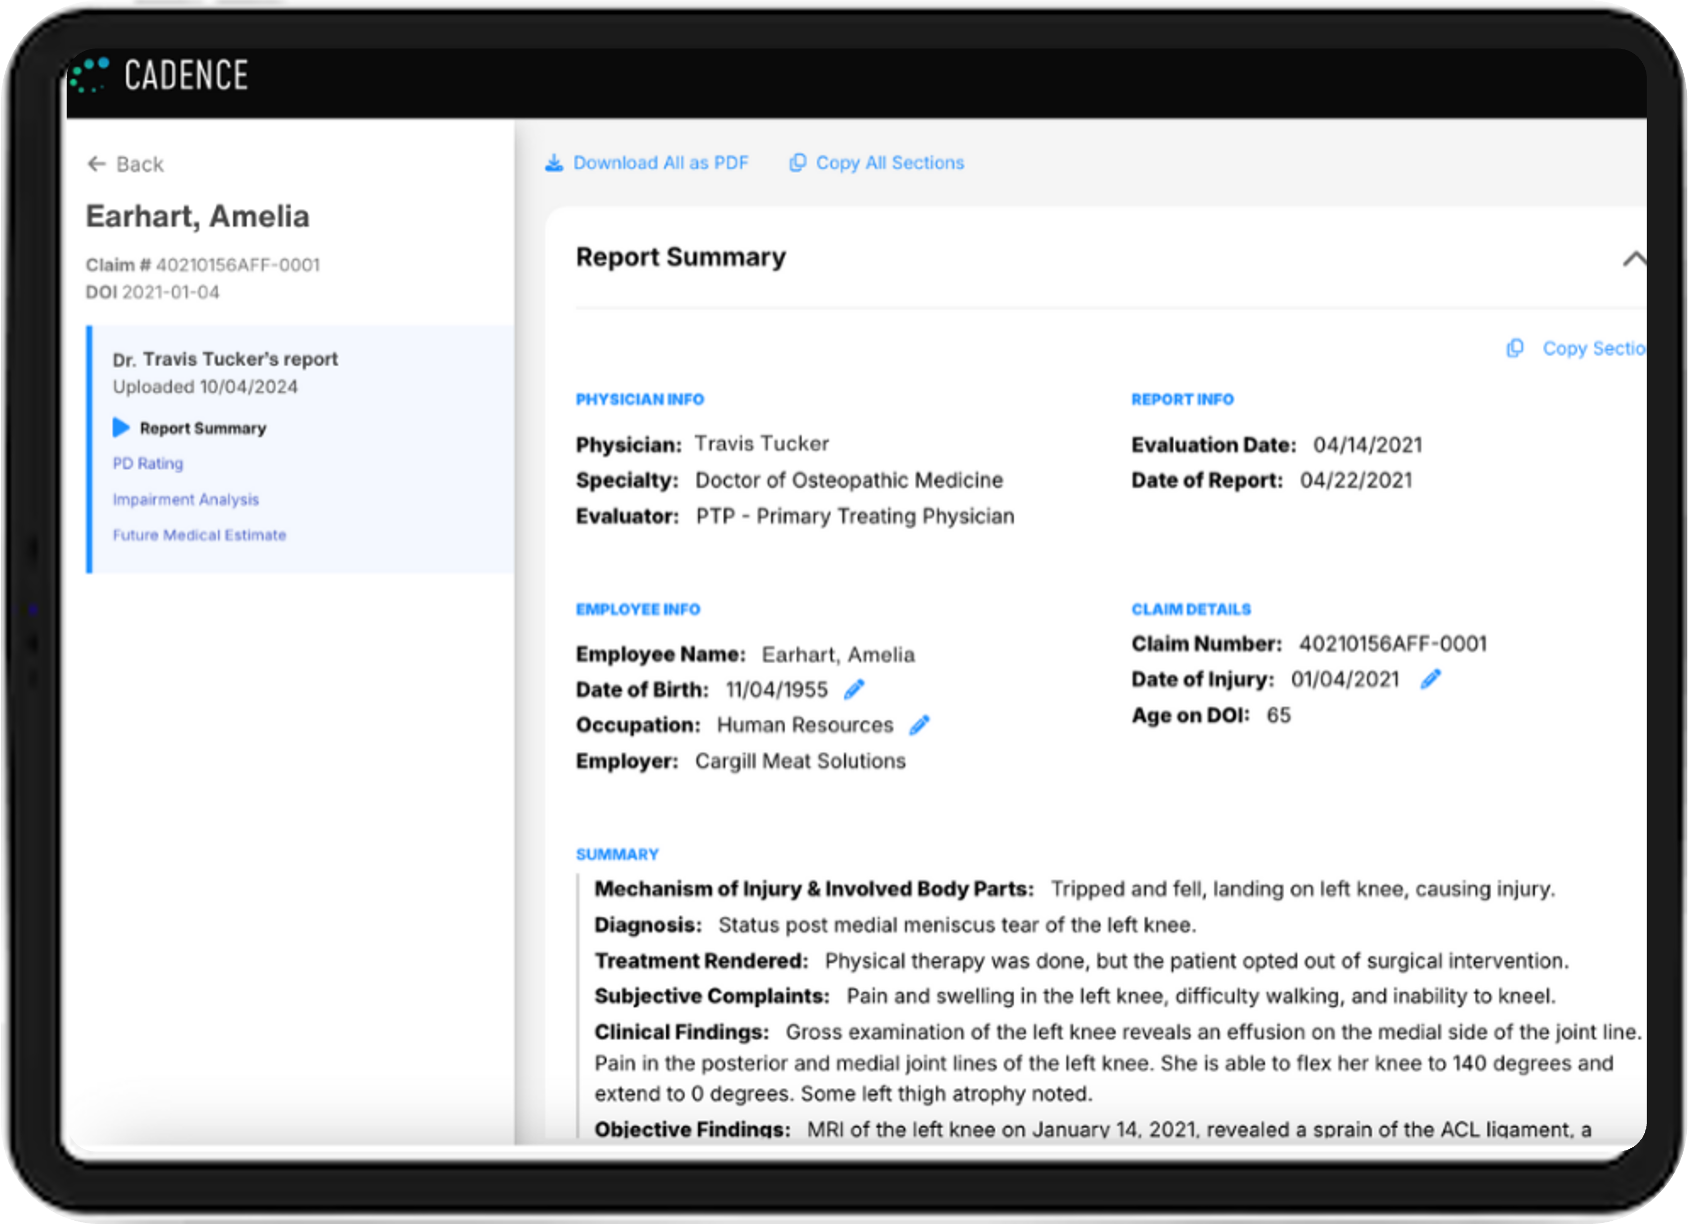The image size is (1689, 1224).
Task: Click the CLAIM DETAILS heading
Action: tap(1192, 609)
